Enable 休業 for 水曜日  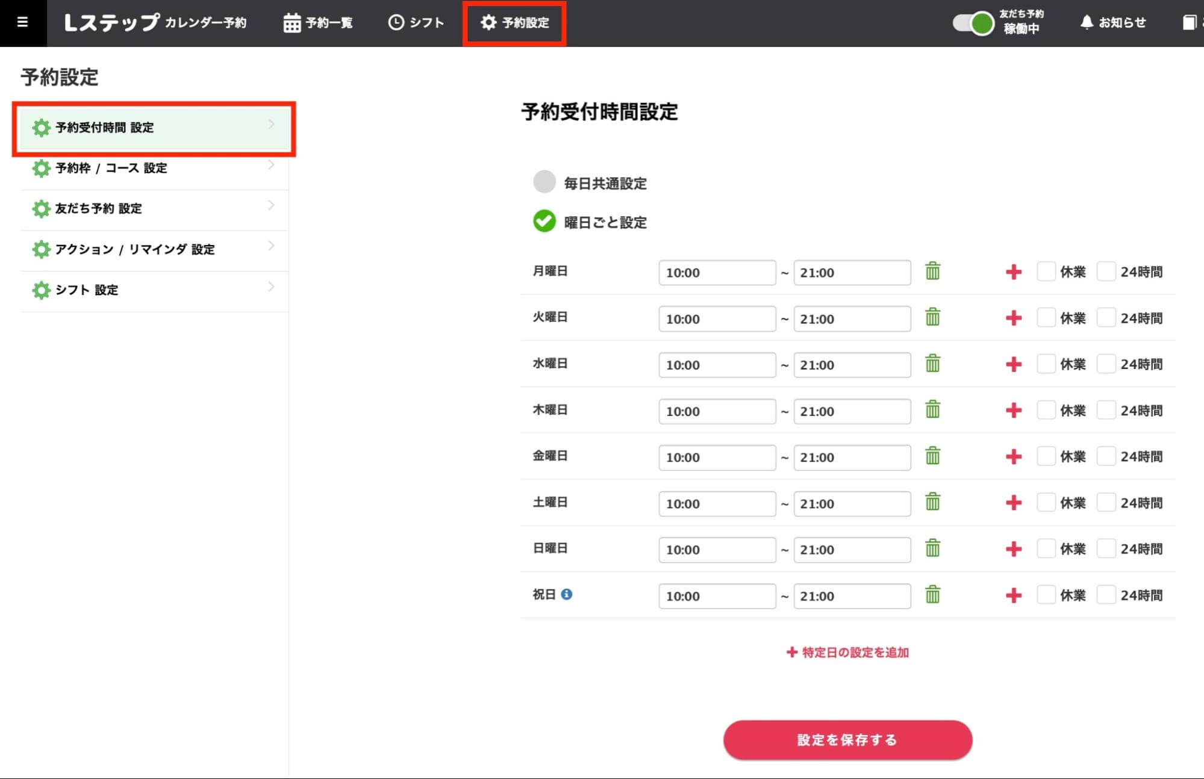tap(1046, 364)
